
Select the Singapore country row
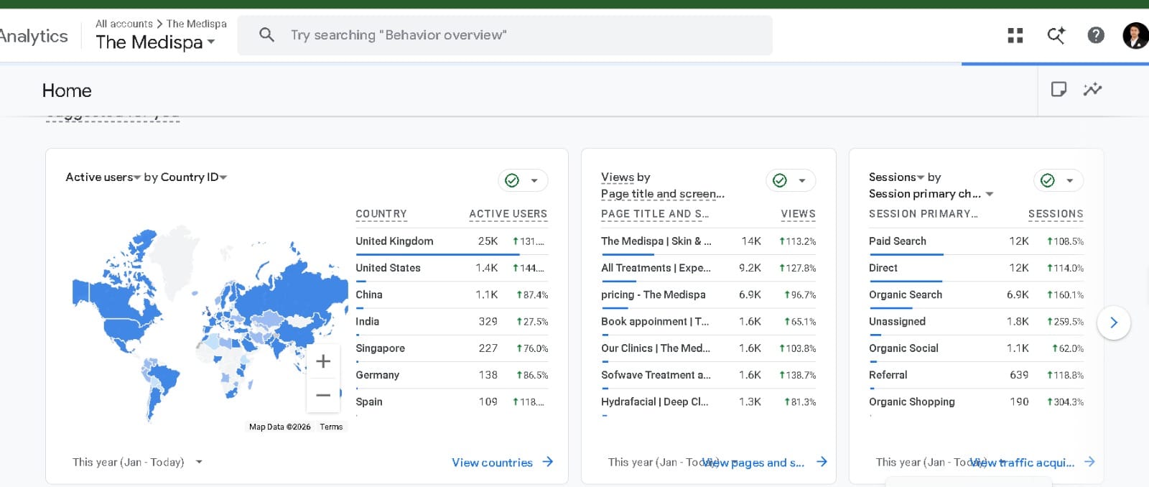pos(452,348)
